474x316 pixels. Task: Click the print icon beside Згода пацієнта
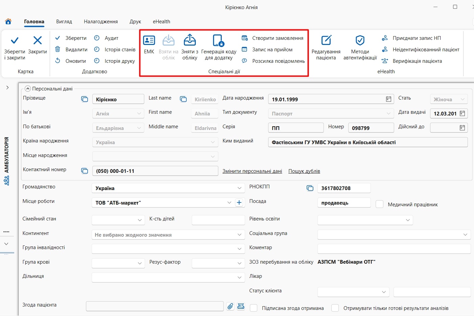241,306
